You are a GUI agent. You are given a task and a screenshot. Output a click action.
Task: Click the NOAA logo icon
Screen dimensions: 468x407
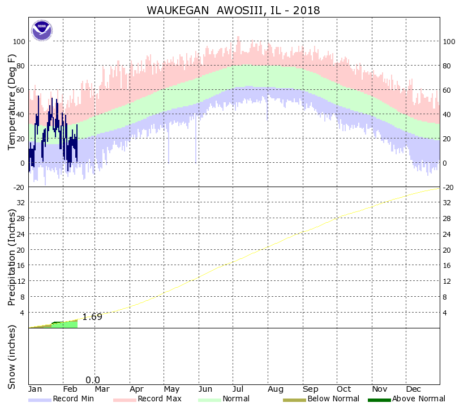coord(42,31)
